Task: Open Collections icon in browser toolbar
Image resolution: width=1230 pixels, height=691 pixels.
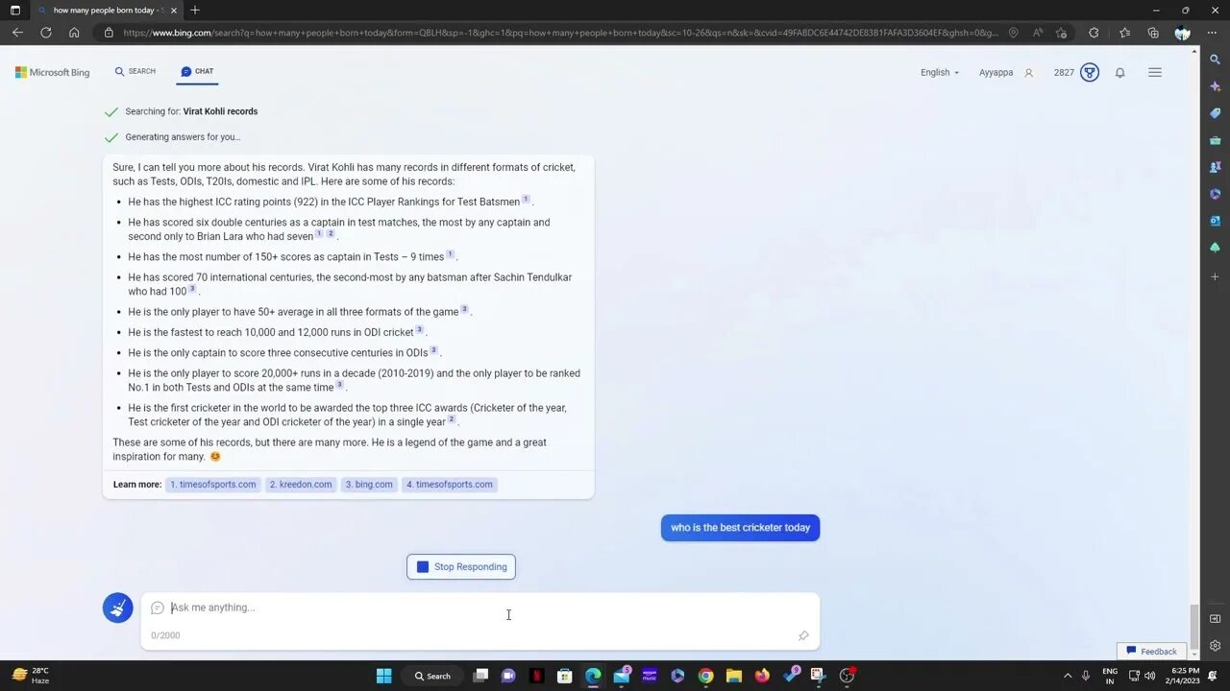Action: click(x=1153, y=33)
